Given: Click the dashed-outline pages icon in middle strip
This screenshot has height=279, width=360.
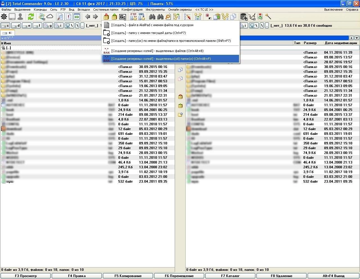Looking at the screenshot, I should (x=180, y=79).
